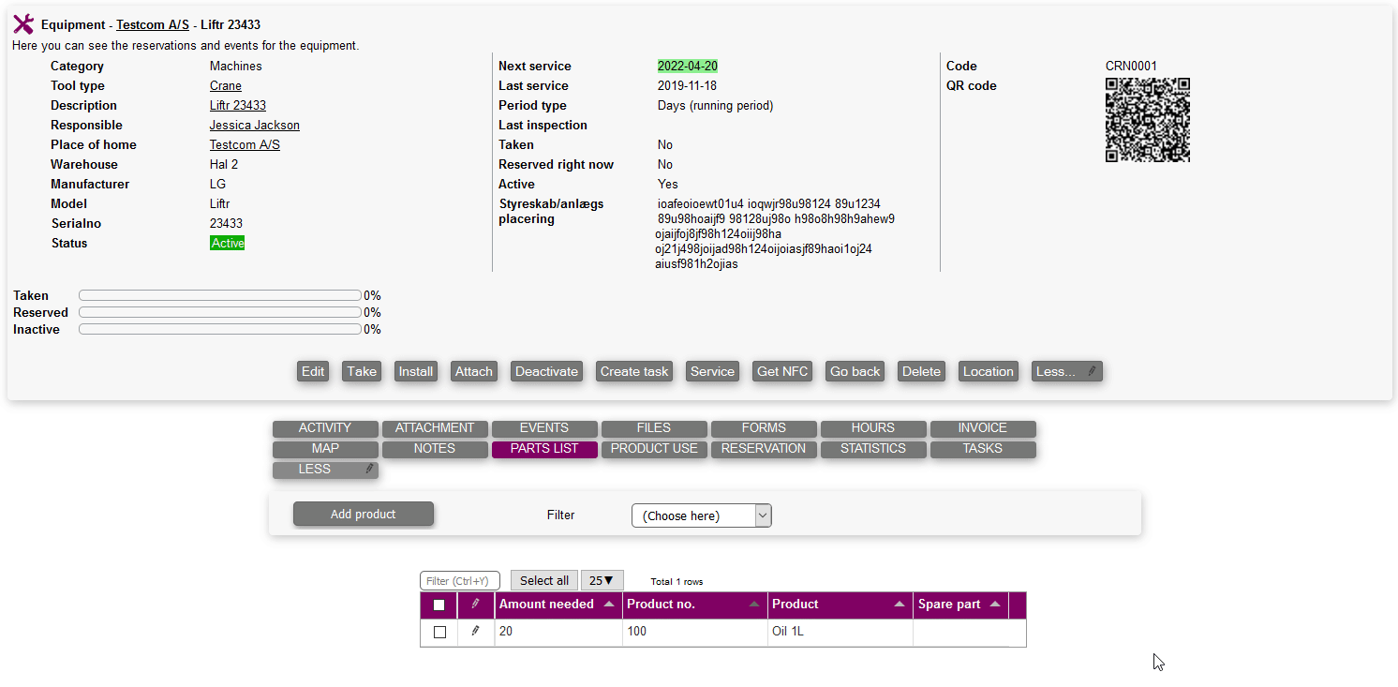Sort by Amount needed column arrow
Screen dimensions: 1398x687
(609, 605)
